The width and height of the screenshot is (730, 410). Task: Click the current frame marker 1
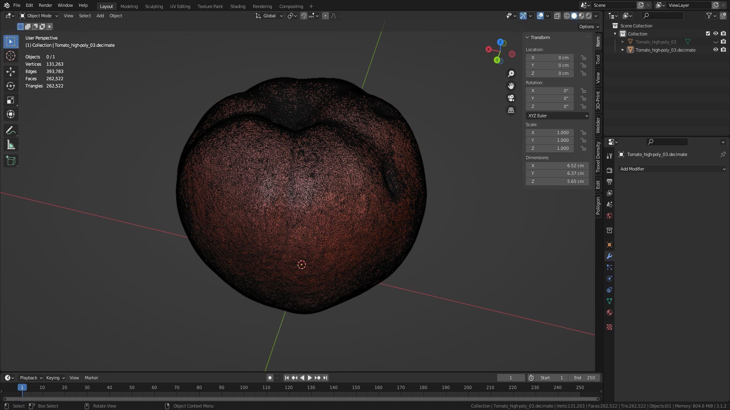coord(22,388)
